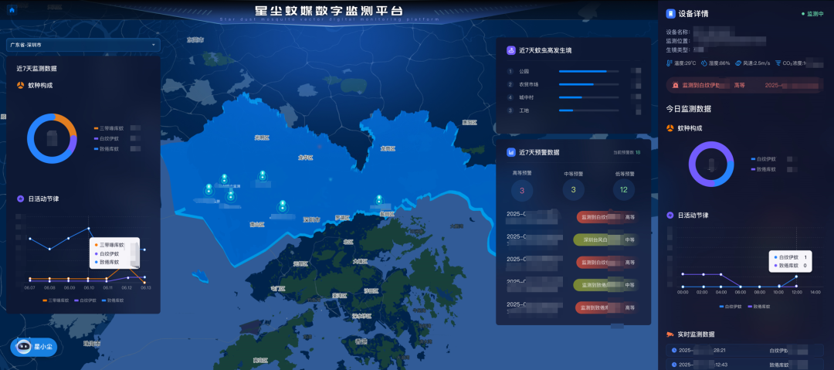The width and height of the screenshot is (834, 370).
Task: Open the 星小尘 robot assistant
Action: (33, 347)
